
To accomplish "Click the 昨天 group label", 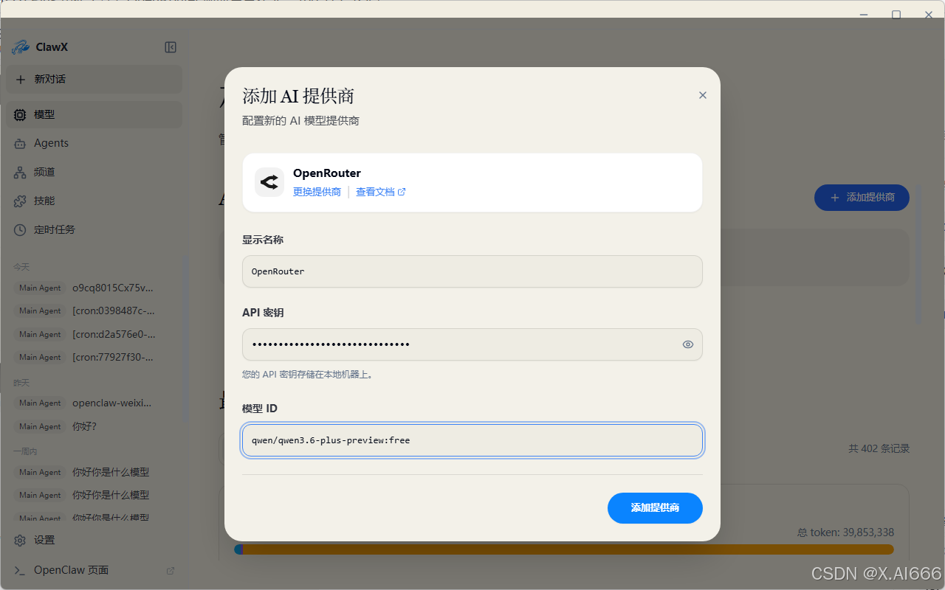I will click(21, 383).
